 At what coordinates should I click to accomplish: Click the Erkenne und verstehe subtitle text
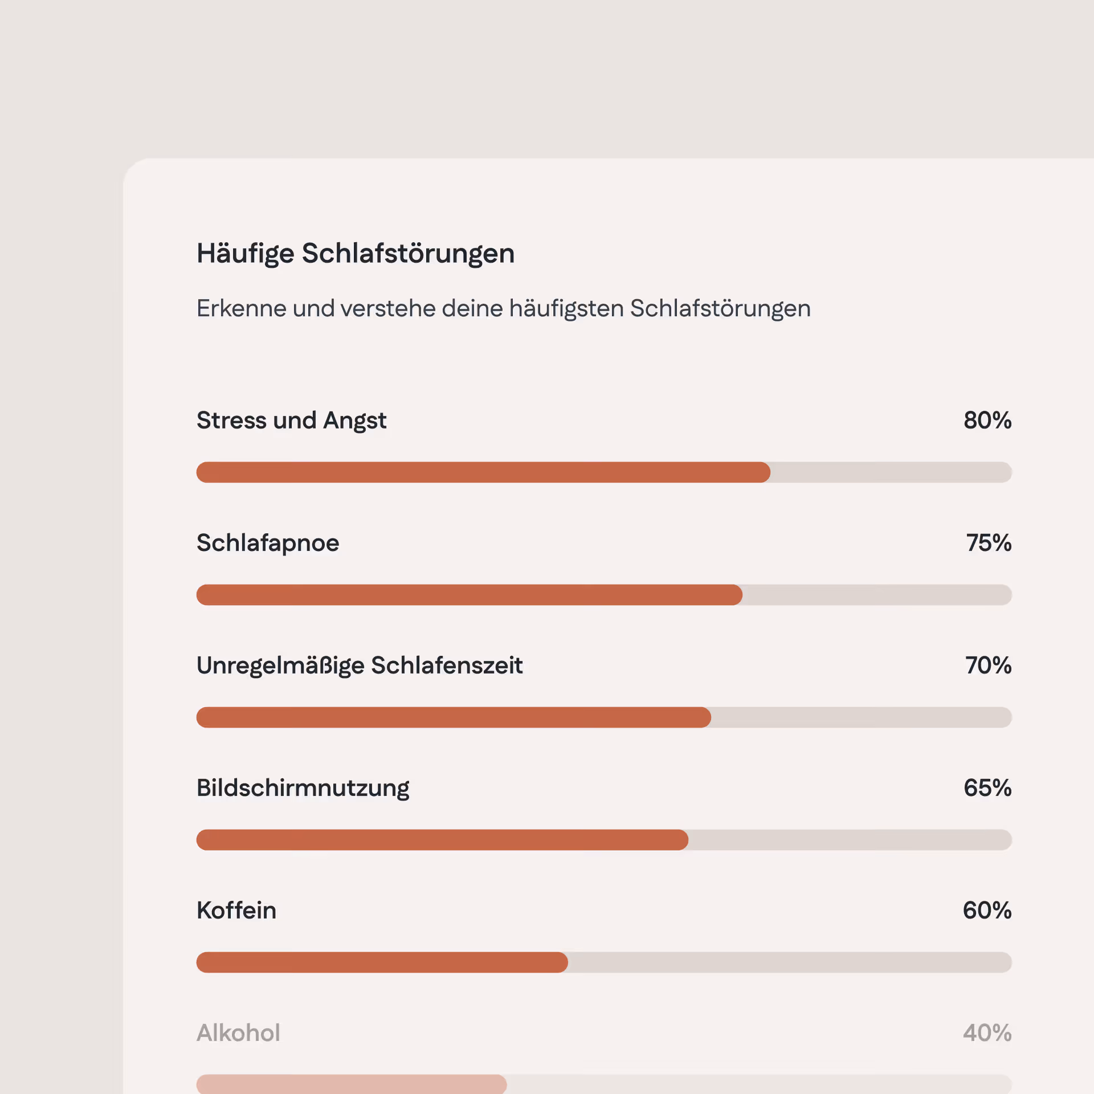(504, 309)
